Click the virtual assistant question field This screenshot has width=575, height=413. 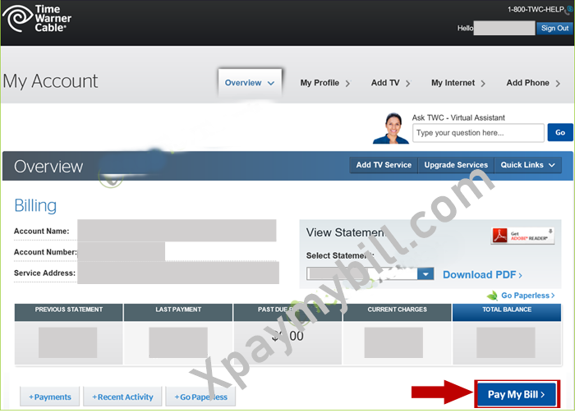(478, 133)
